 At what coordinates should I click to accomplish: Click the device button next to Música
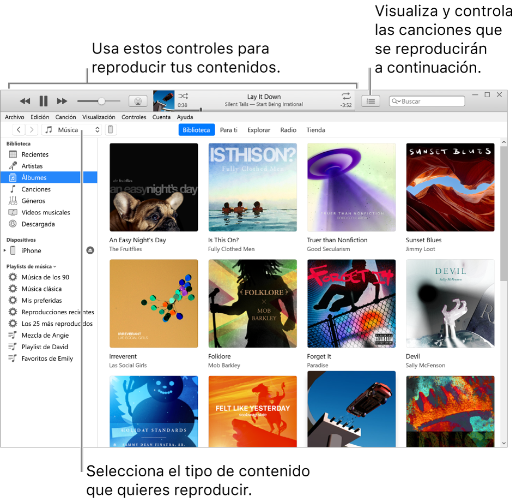point(111,130)
